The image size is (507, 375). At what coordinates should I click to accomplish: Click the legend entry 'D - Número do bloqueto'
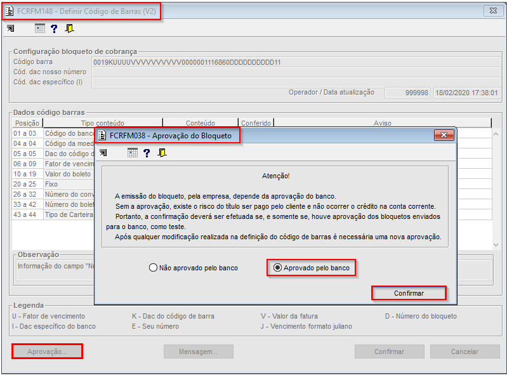421,316
